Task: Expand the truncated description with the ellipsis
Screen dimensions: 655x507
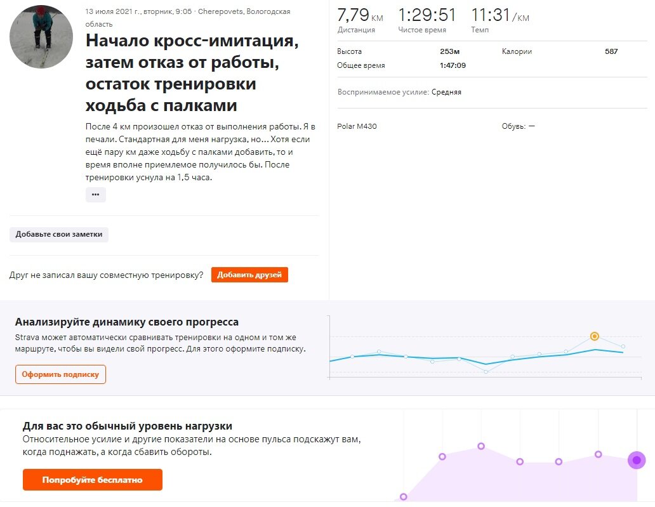Action: [95, 194]
